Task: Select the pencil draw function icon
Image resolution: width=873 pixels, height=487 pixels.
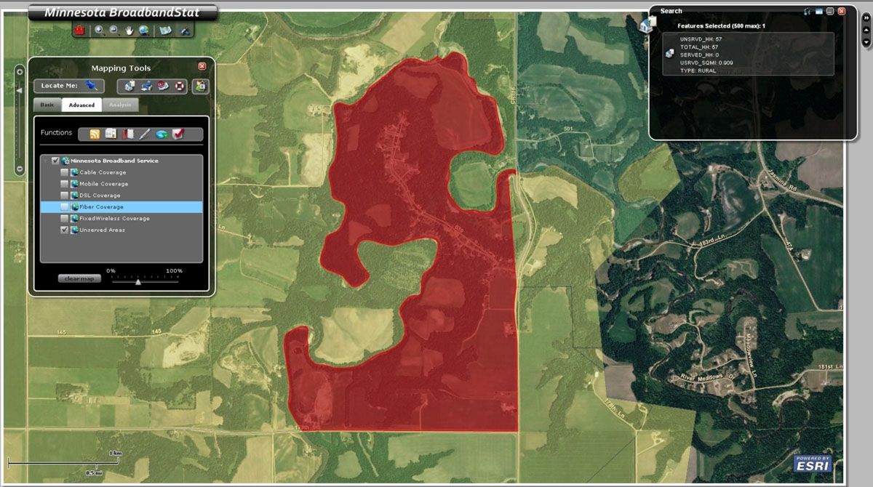Action: coord(145,134)
